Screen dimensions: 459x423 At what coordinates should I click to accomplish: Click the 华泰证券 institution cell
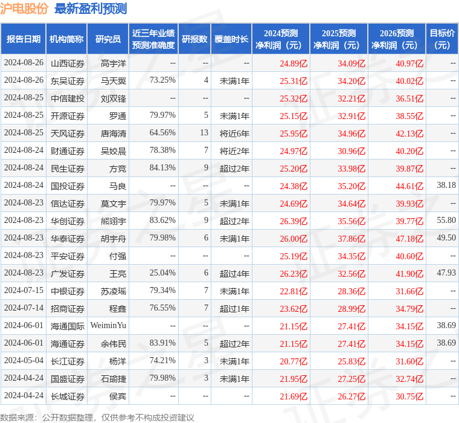[x=68, y=239]
